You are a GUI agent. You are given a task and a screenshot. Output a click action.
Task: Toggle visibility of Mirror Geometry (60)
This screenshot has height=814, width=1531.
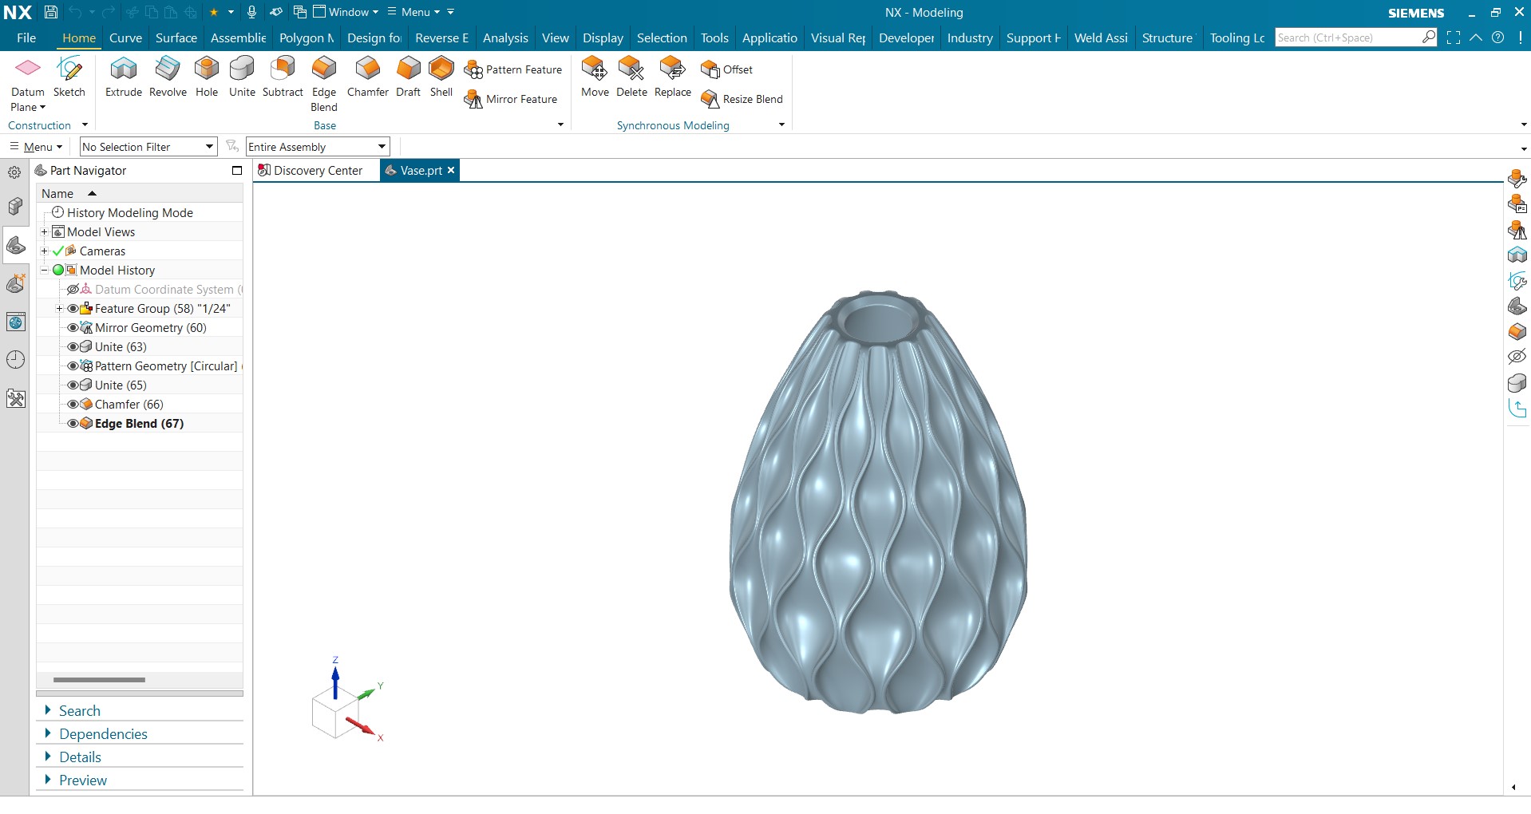coord(73,328)
